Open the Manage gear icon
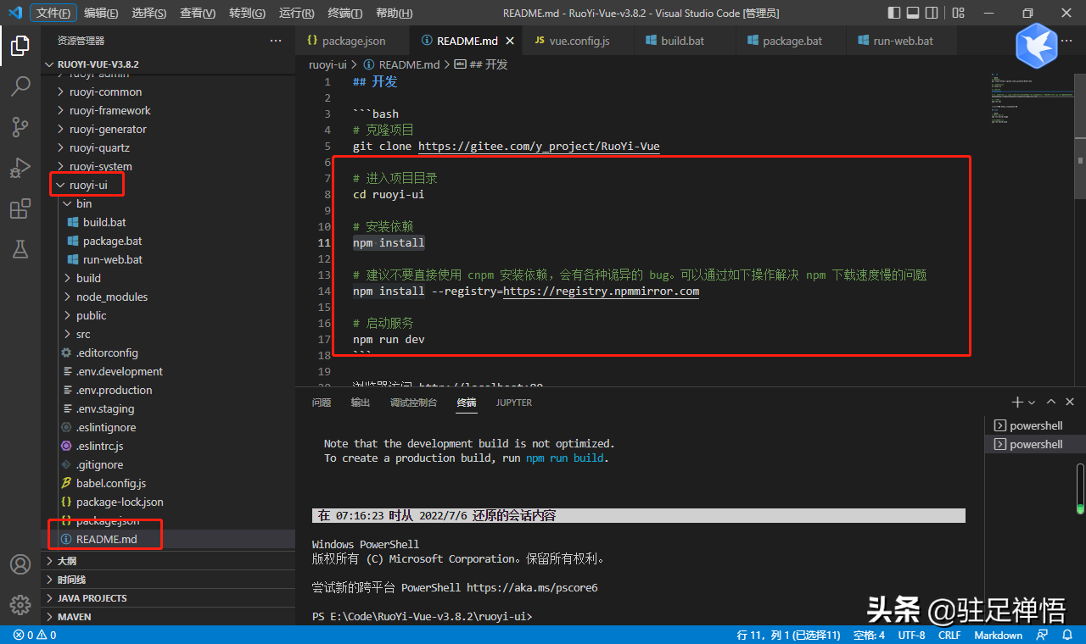Image resolution: width=1086 pixels, height=644 pixels. [x=20, y=604]
